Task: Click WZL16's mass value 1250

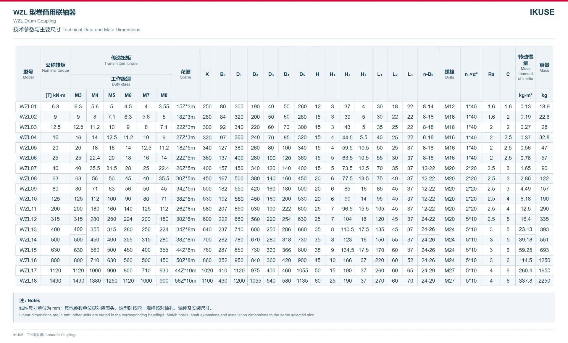Action: tap(544, 260)
